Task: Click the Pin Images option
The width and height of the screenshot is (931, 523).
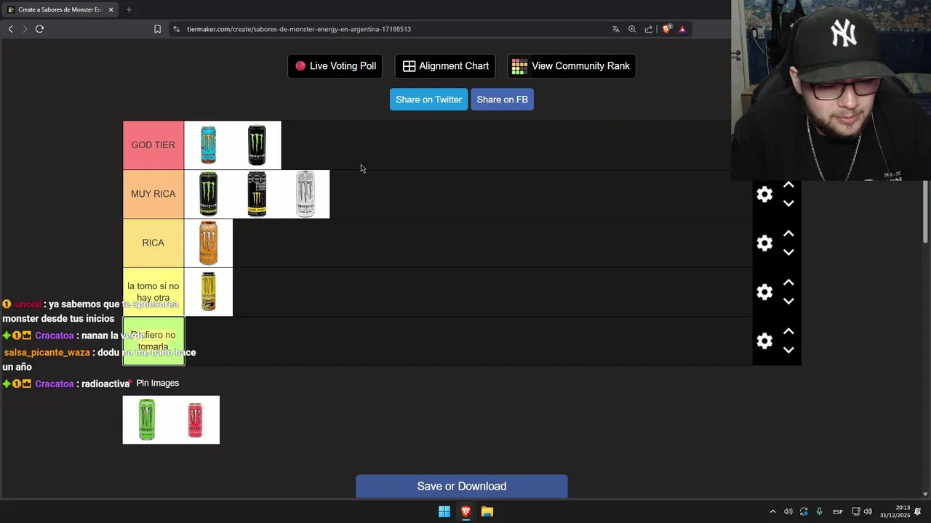Action: pos(157,383)
